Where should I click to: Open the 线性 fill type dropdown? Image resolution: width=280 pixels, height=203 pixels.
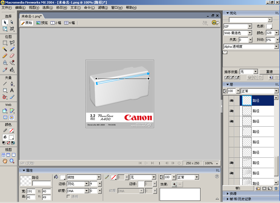coord(99,177)
